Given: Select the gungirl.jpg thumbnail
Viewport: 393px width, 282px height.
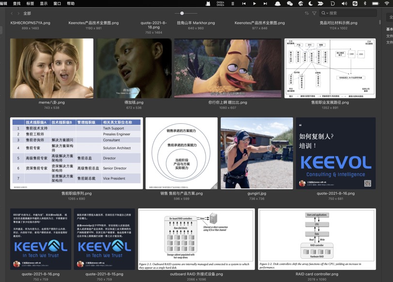Looking at the screenshot, I should 257,153.
